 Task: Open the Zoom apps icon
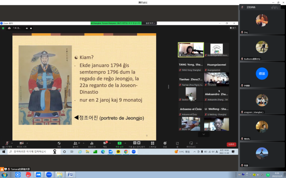tap(177, 143)
